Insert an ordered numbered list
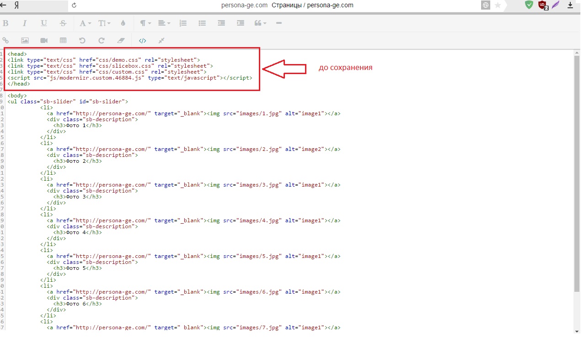Screen dimensions: 584x338 (183, 23)
